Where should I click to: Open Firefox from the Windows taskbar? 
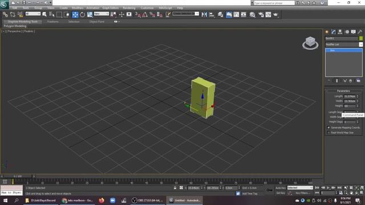(x=102, y=200)
